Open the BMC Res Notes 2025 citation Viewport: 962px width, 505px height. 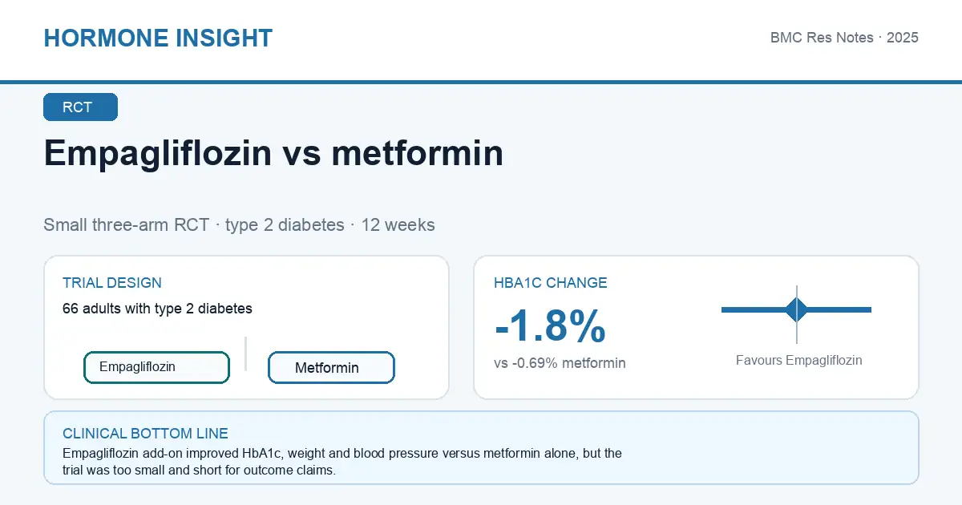pos(844,38)
